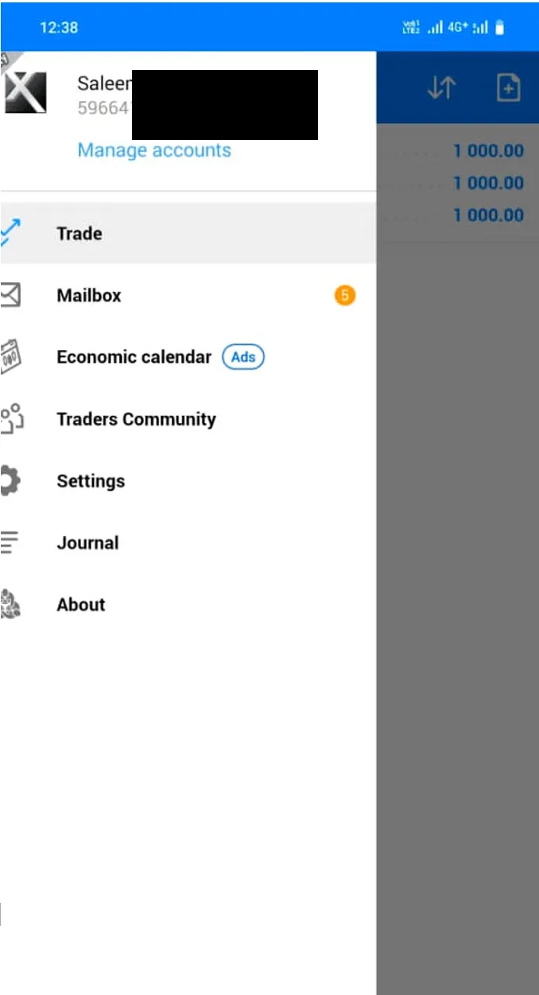Select the Trade menu item
The image size is (539, 995).
(188, 233)
